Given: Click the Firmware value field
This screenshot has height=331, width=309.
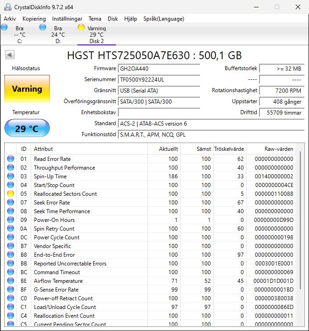Looking at the screenshot, I should 159,68.
